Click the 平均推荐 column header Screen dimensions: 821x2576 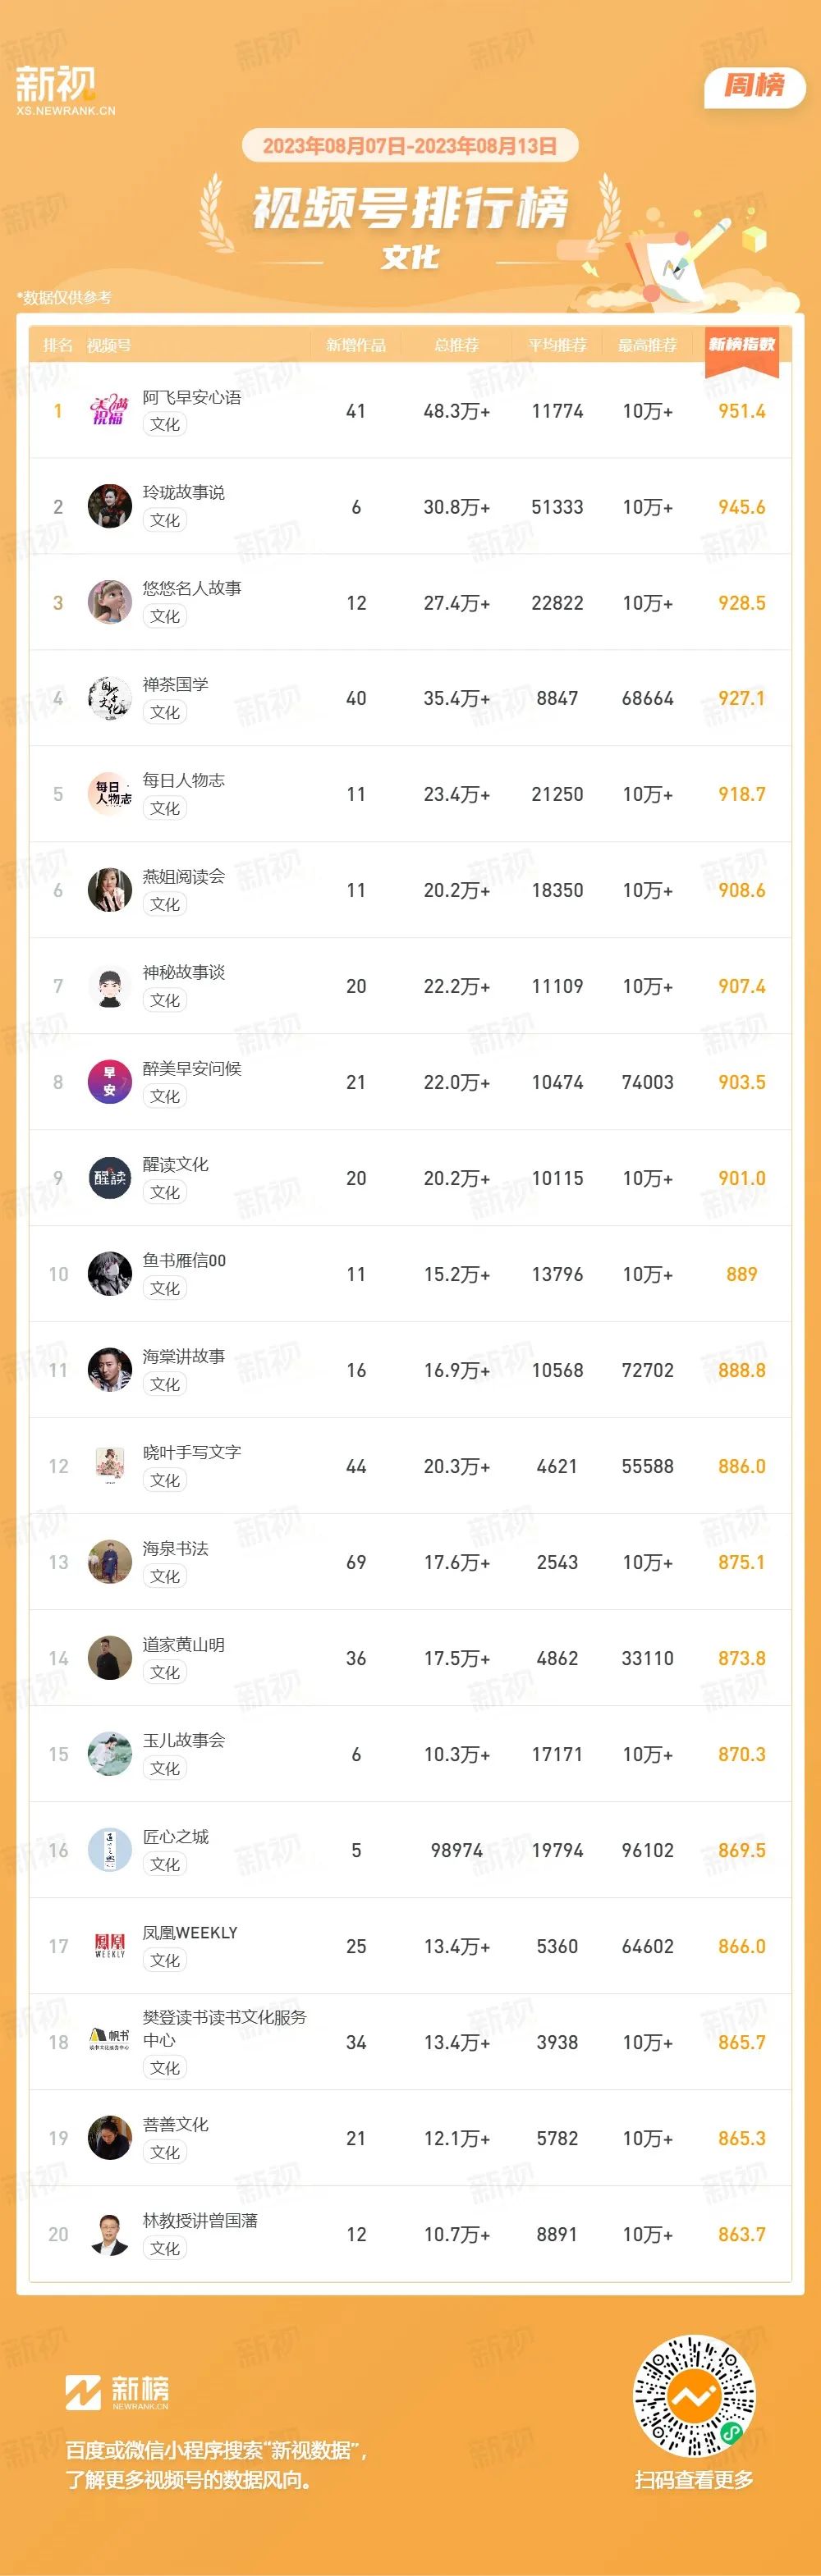click(x=557, y=345)
